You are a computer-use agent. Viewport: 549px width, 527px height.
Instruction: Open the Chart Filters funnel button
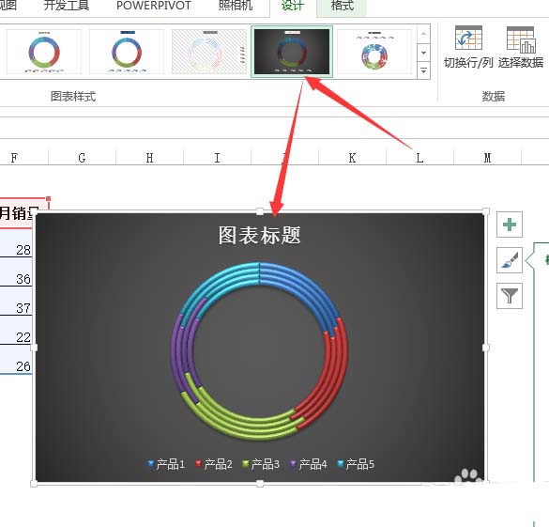(x=510, y=296)
